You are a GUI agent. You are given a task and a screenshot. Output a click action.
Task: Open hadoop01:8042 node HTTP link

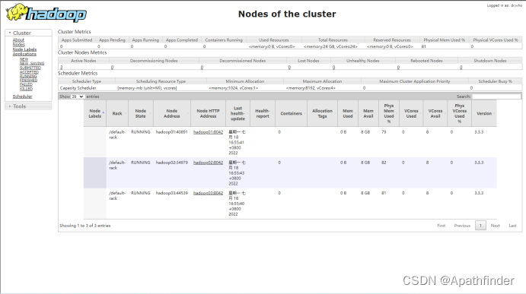[208, 132]
